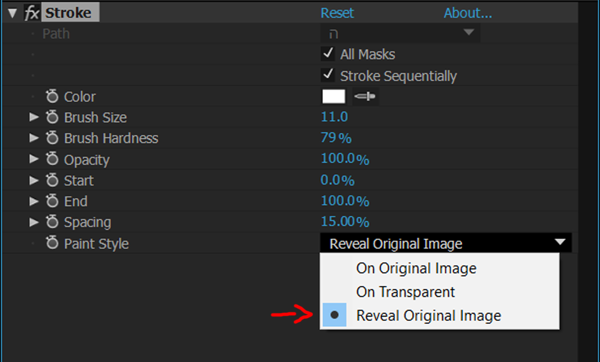Toggle the Start property stopwatch
The width and height of the screenshot is (600, 362).
click(x=52, y=180)
